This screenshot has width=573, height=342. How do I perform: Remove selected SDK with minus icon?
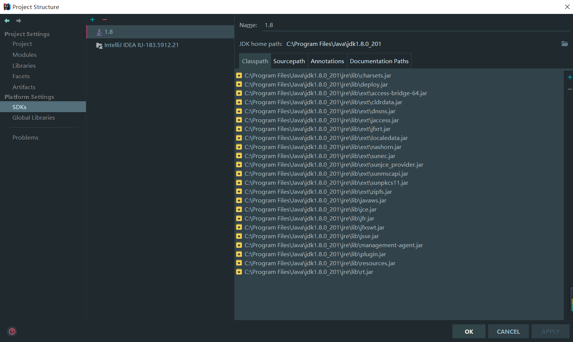[105, 20]
